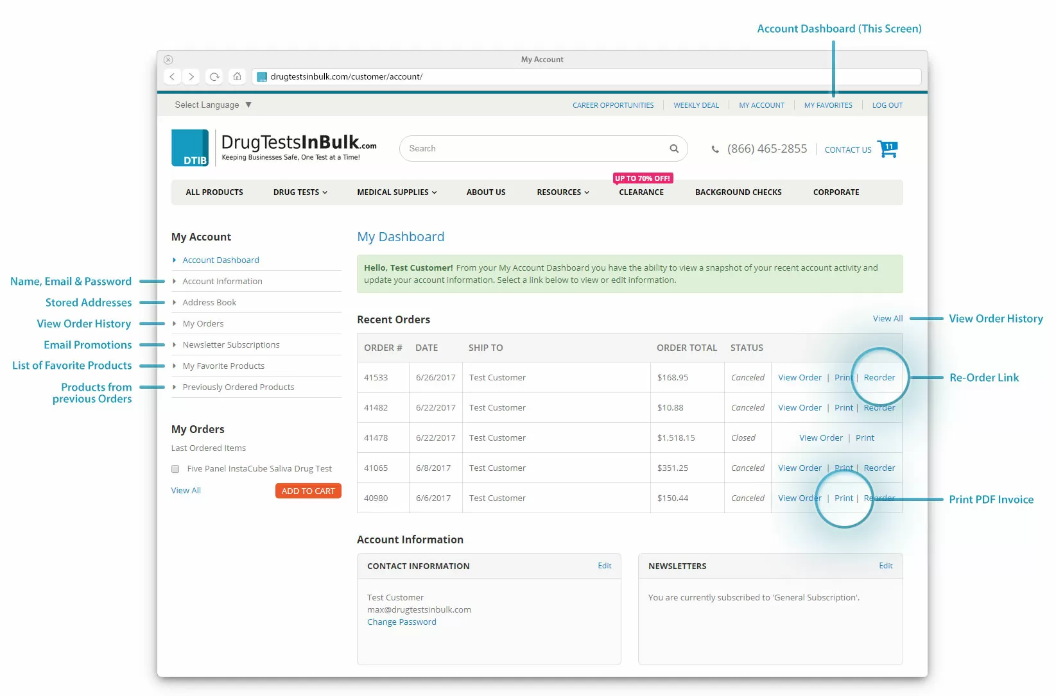Click the browser forward arrow
The width and height of the screenshot is (1056, 696).
(x=191, y=76)
